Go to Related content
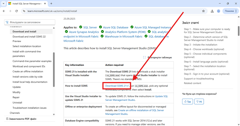Viewport: 240px width, 126px height. pyautogui.click(x=193, y=83)
